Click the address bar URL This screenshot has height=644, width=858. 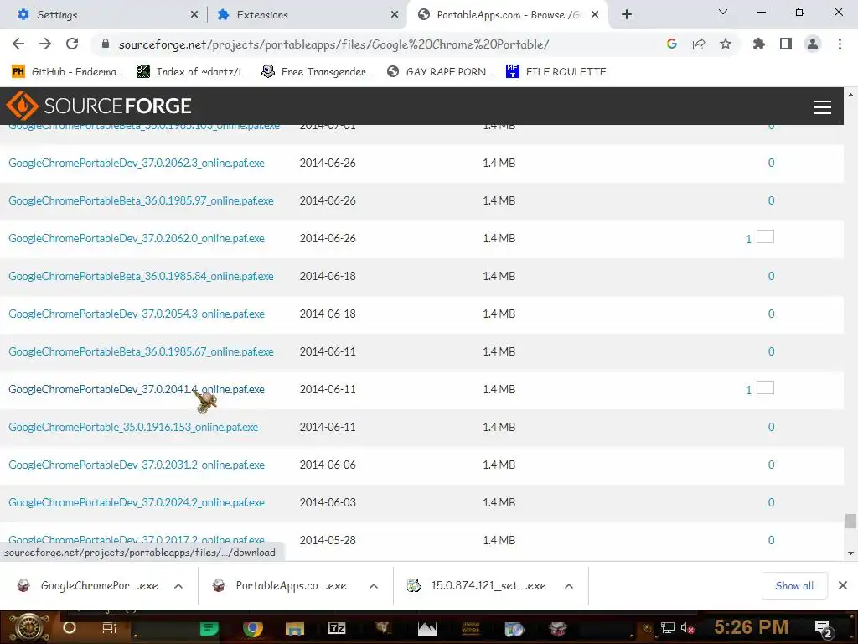tap(333, 44)
